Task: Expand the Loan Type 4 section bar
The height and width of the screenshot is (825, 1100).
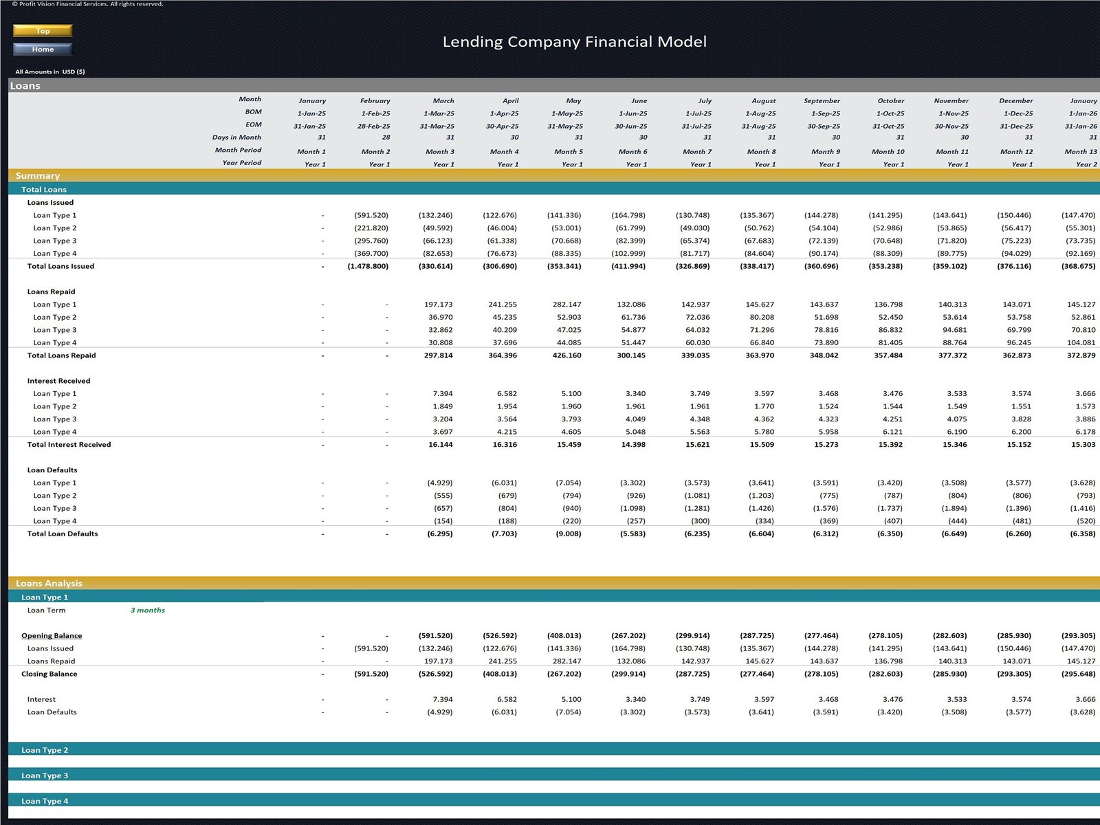Action: 45,801
